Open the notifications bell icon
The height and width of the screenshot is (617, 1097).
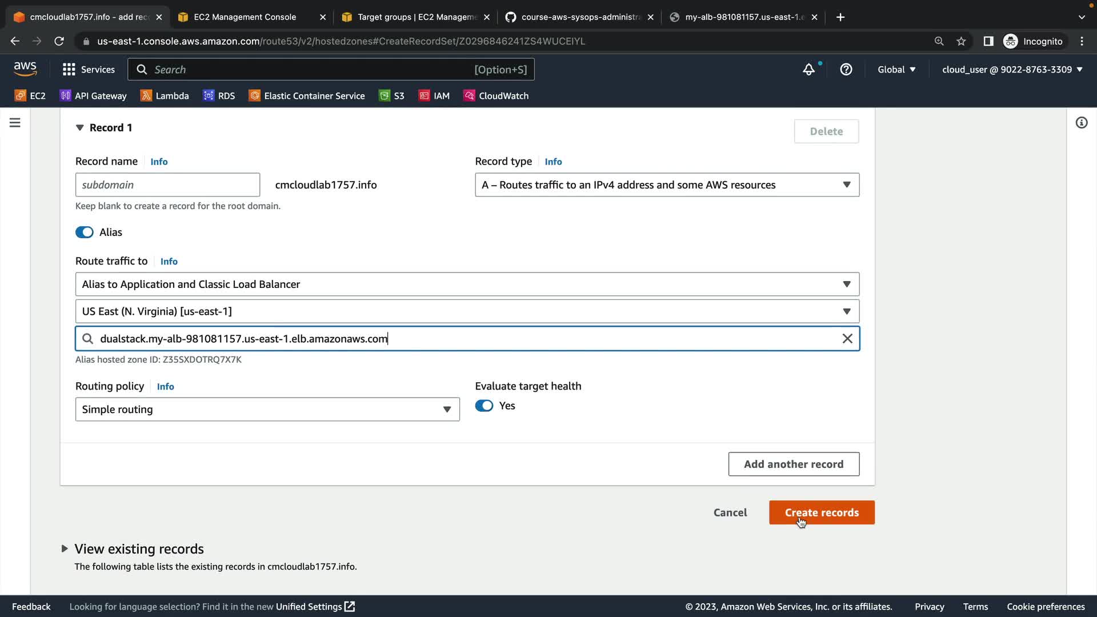coord(808,70)
